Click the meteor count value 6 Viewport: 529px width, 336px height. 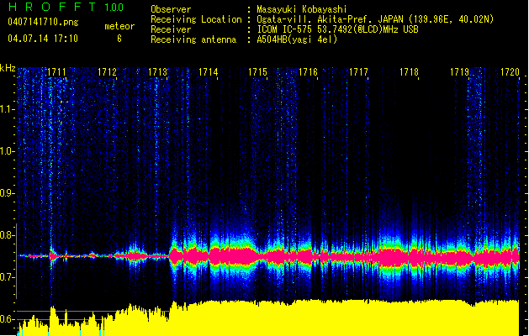pos(119,39)
